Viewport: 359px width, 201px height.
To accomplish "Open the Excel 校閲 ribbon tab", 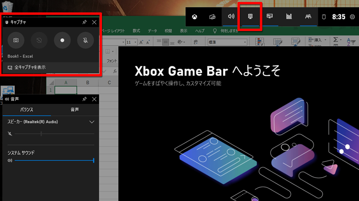I will click(168, 31).
